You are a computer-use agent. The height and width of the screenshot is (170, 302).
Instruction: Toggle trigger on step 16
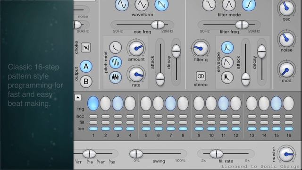tap(288, 103)
